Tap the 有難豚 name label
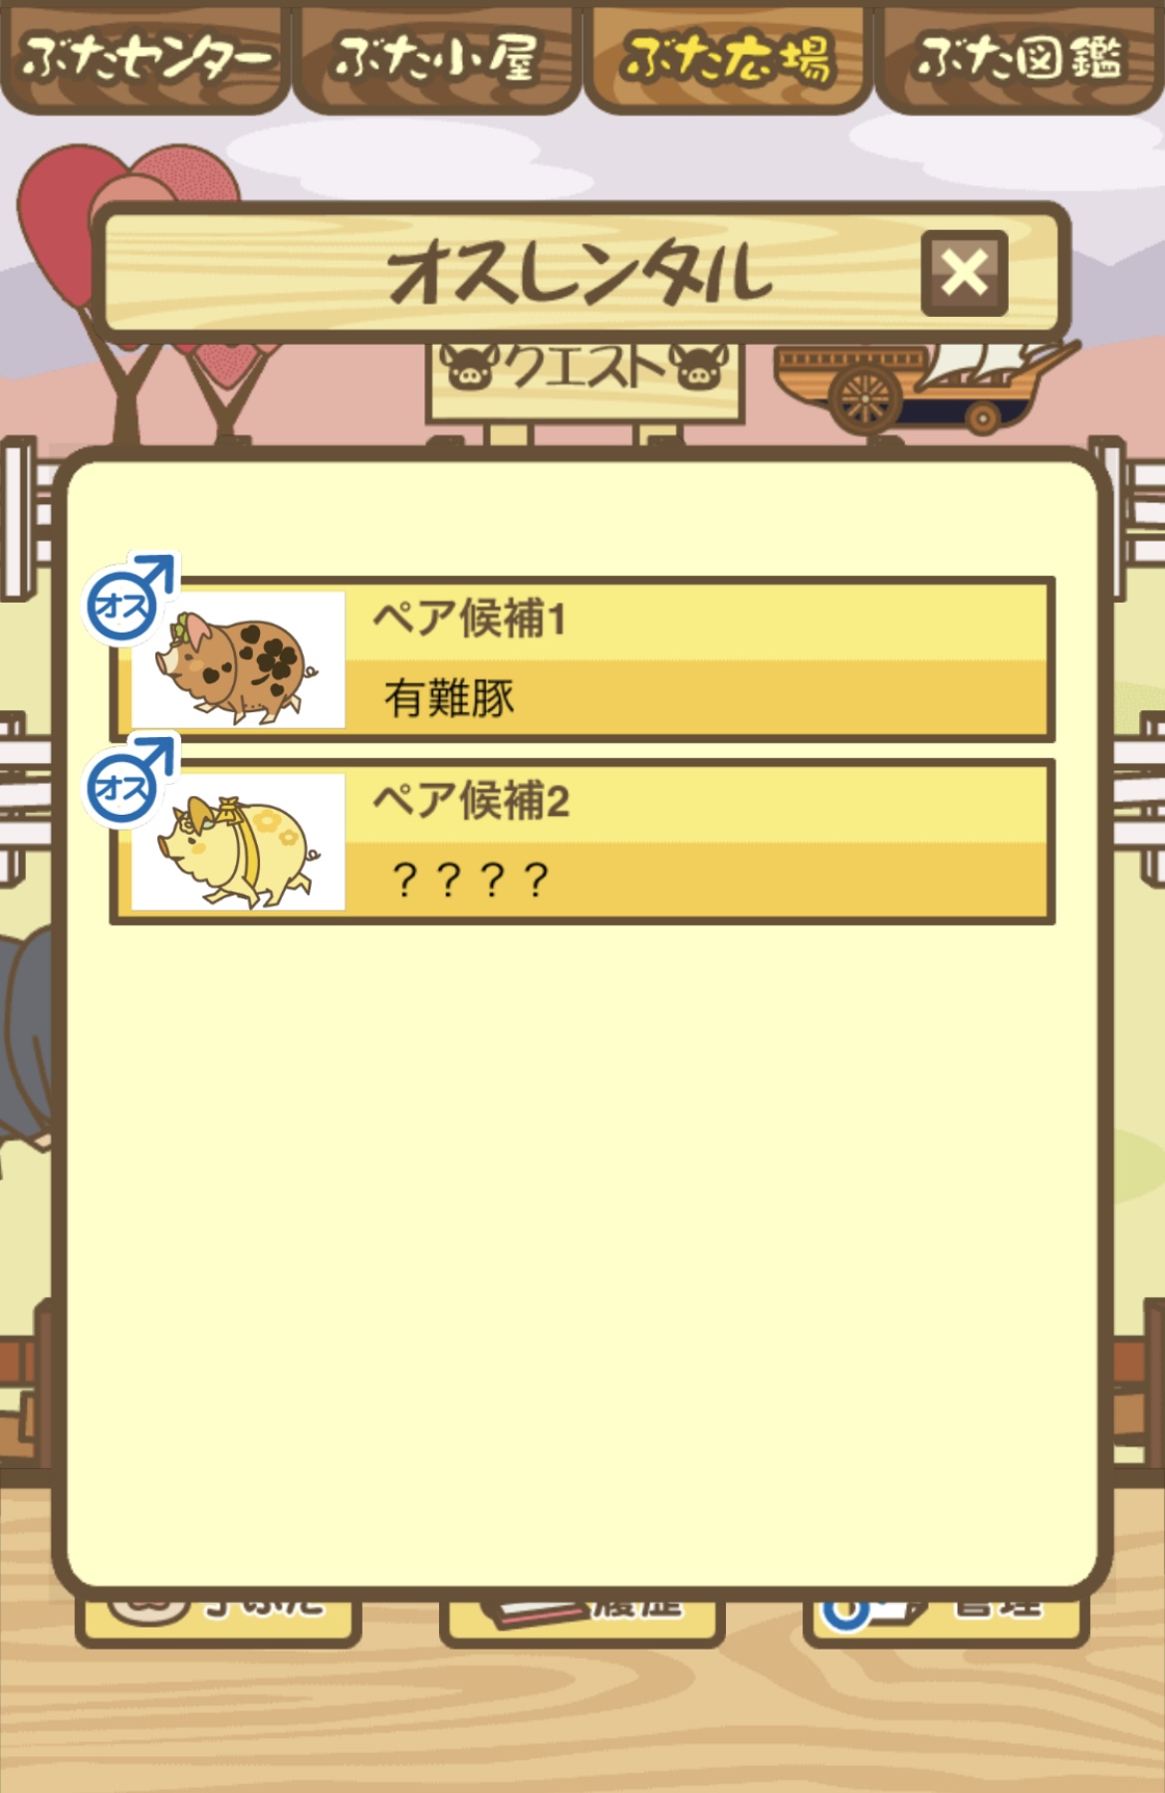 click(x=449, y=698)
